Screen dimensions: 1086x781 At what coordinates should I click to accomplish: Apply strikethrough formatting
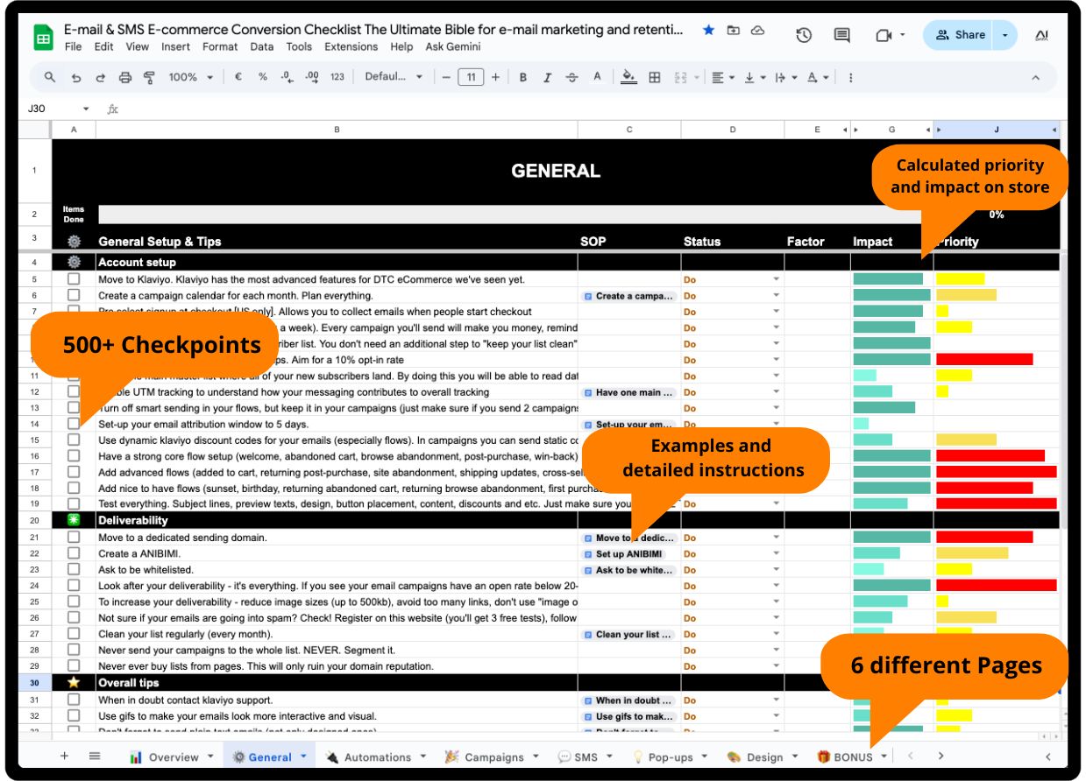point(572,77)
